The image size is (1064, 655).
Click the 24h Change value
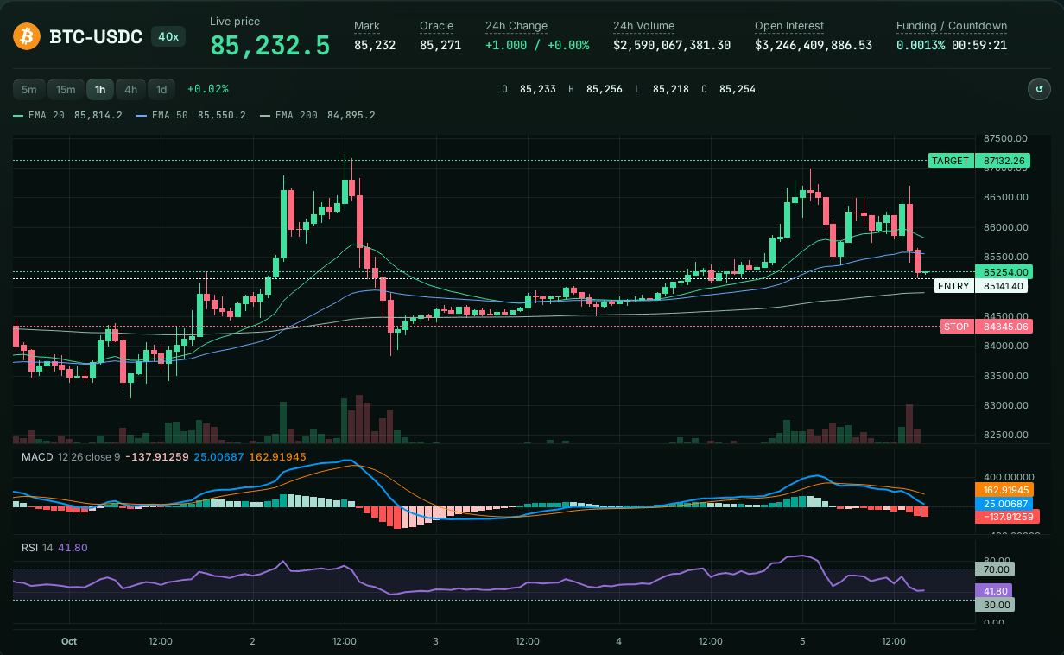tap(537, 45)
